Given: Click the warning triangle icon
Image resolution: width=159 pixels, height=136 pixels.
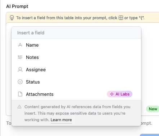Looking at the screenshot, I should [x=19, y=107].
